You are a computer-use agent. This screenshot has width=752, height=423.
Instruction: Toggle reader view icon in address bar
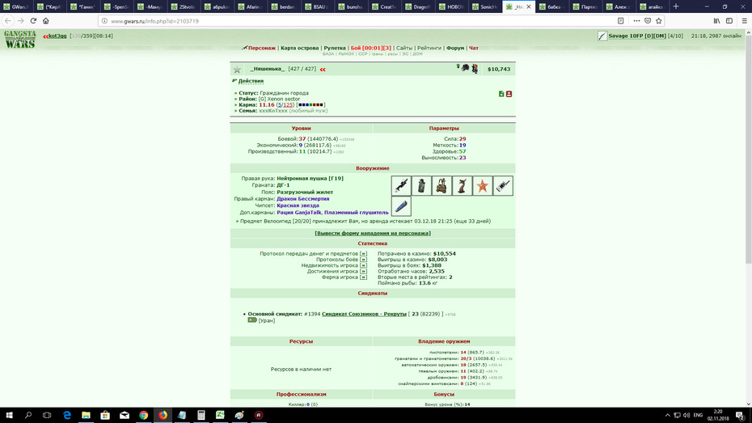(620, 20)
